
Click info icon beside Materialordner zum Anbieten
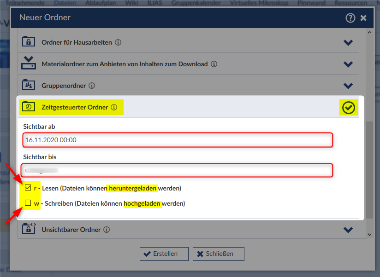214,64
